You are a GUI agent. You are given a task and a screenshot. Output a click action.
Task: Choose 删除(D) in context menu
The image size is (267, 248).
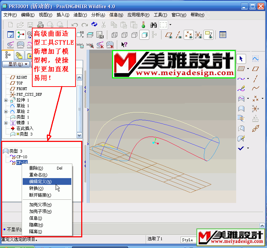click(x=47, y=168)
